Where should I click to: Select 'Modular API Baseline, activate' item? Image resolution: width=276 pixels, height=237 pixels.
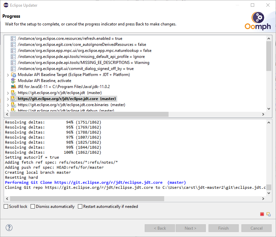click(45, 81)
